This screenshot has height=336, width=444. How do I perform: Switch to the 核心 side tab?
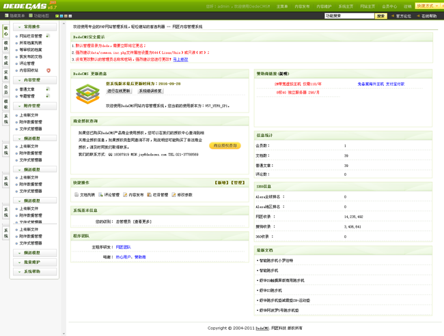coord(6,31)
